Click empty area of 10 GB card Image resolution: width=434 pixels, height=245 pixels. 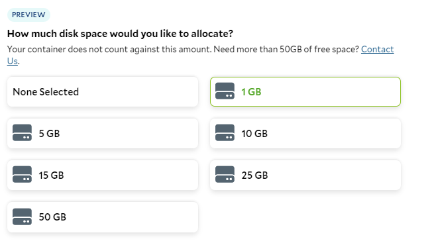click(332, 134)
